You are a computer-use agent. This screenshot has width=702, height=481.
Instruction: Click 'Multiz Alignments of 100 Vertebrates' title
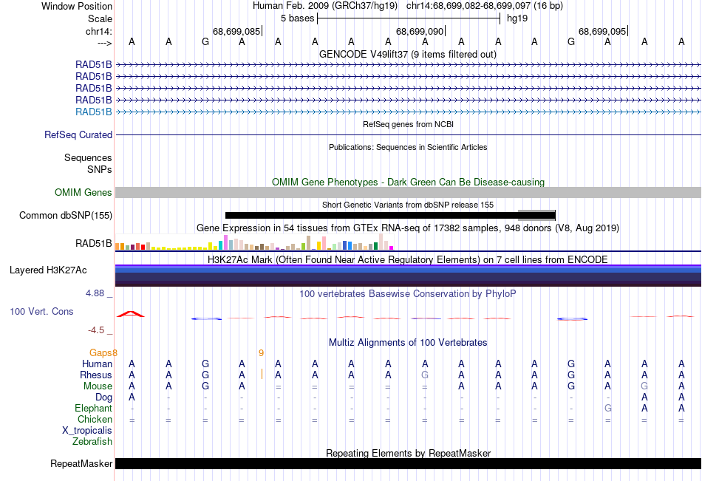(408, 343)
